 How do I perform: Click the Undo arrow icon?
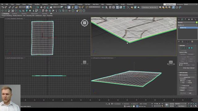tap(2, 7)
